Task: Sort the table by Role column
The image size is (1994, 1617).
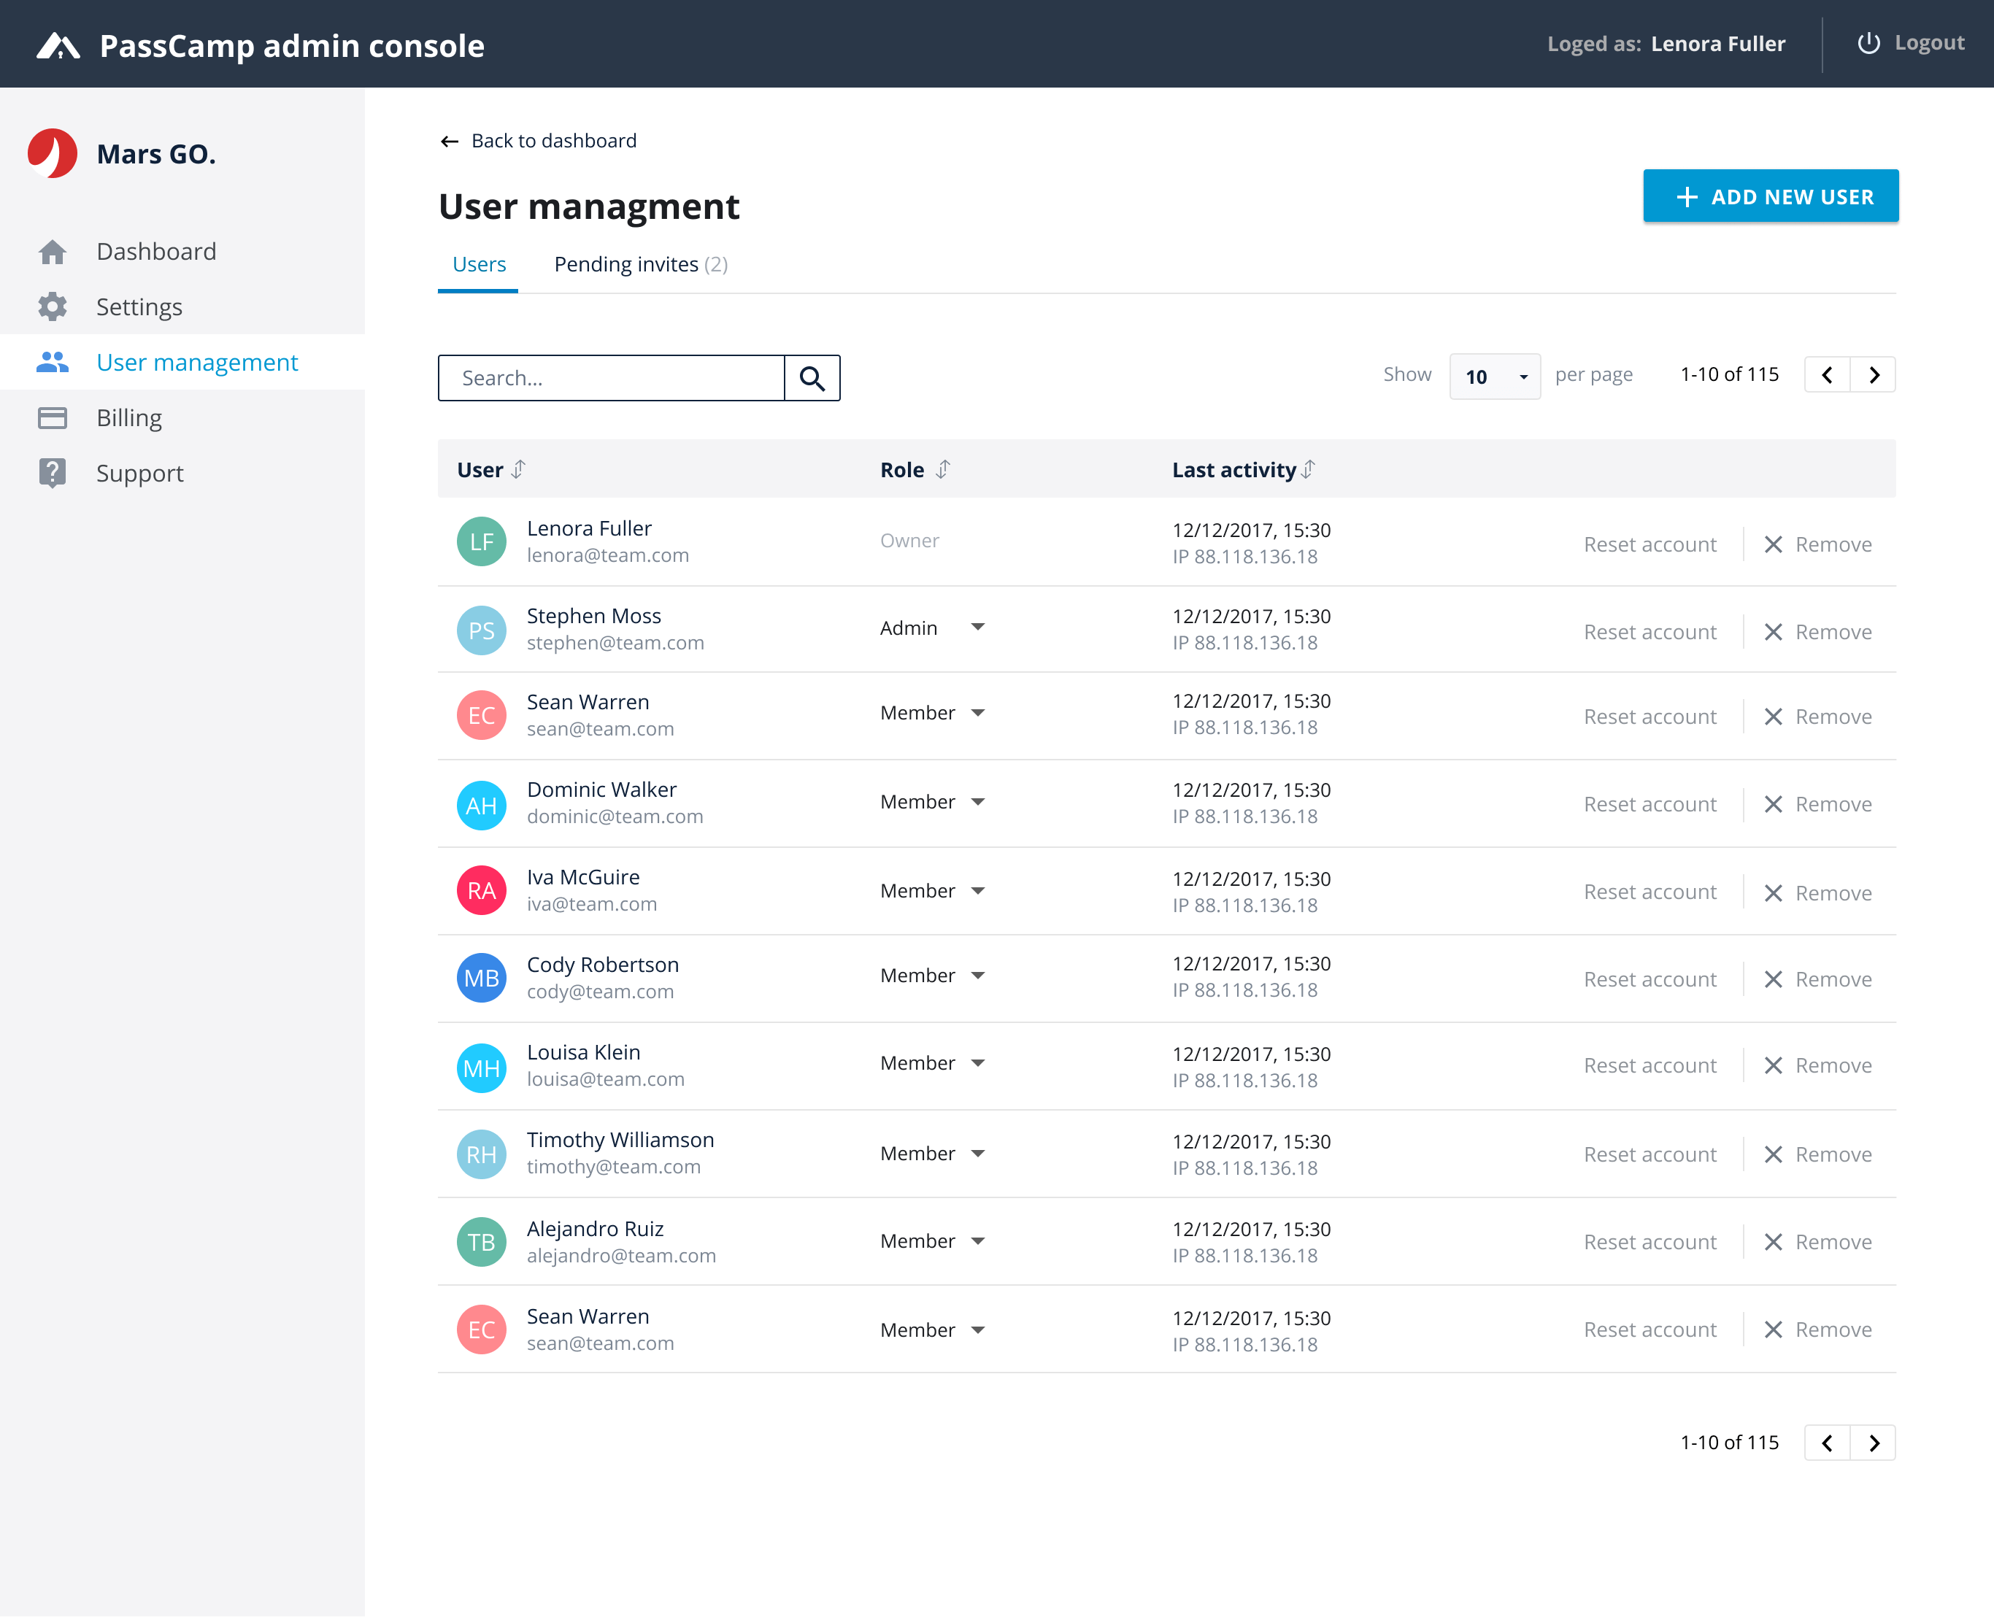Action: point(943,469)
